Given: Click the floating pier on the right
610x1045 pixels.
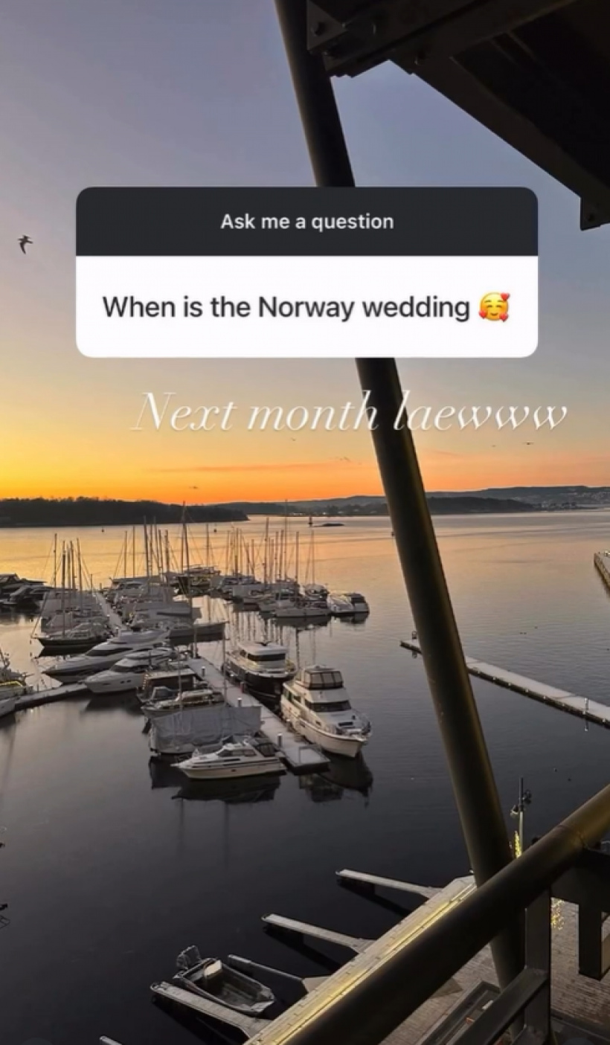Looking at the screenshot, I should pyautogui.click(x=506, y=681).
